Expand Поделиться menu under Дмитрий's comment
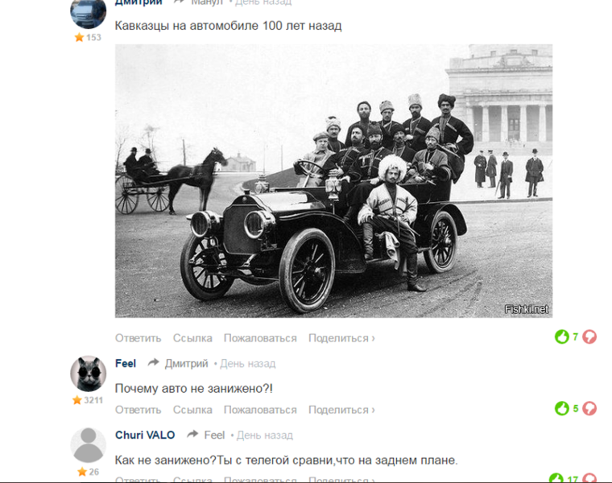Viewport: 612px width, 483px height. click(x=341, y=338)
